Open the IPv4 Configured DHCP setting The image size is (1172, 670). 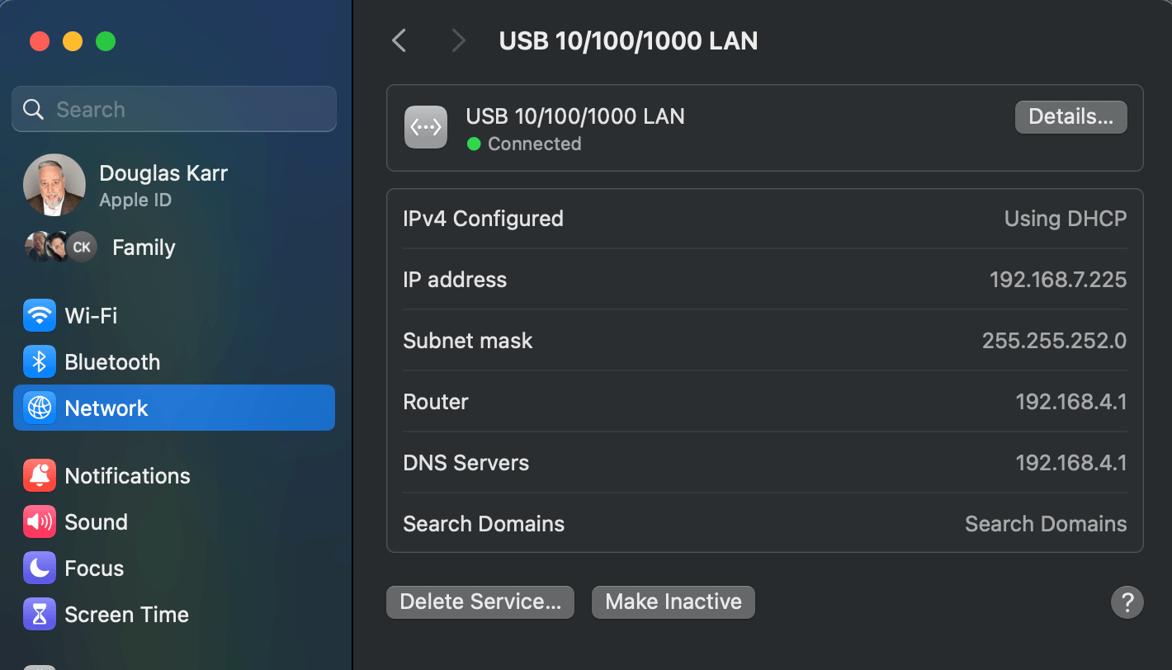coord(1065,219)
